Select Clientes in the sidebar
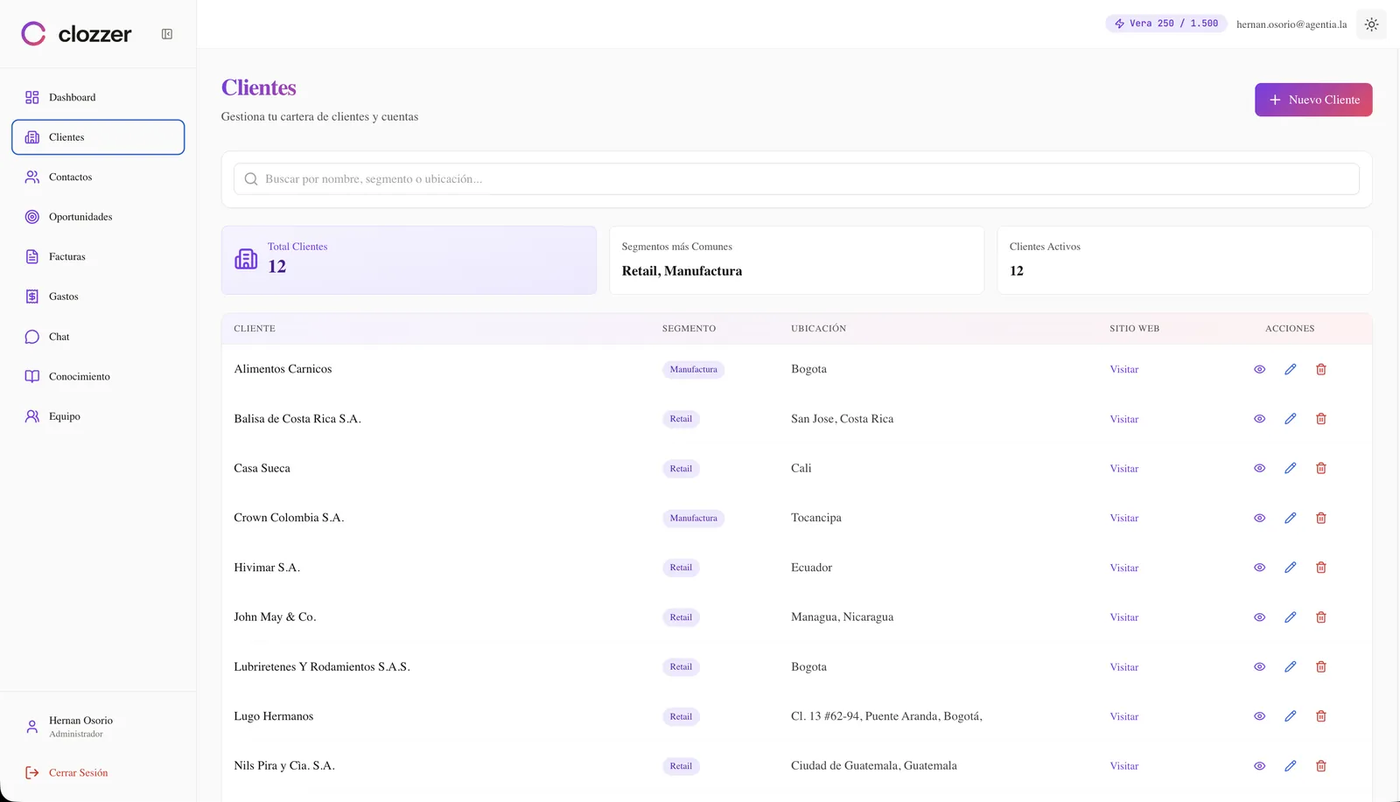The image size is (1400, 802). click(98, 137)
